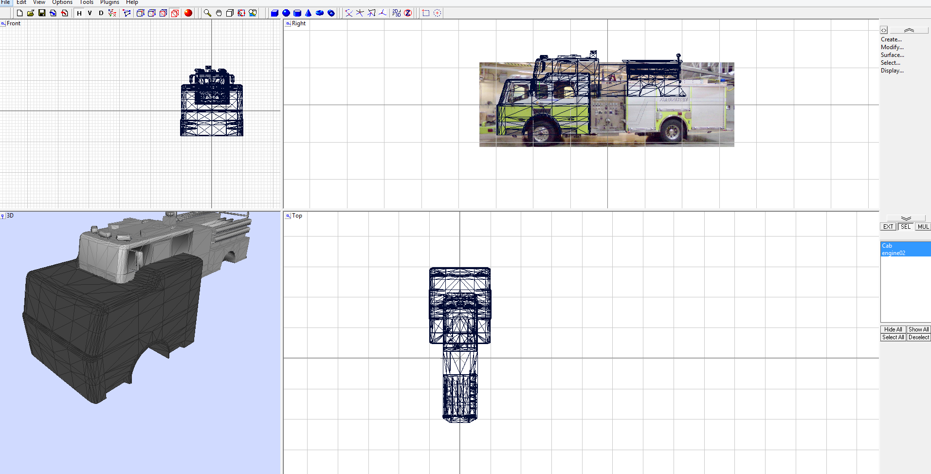
Task: Toggle the V display option
Action: click(x=90, y=13)
